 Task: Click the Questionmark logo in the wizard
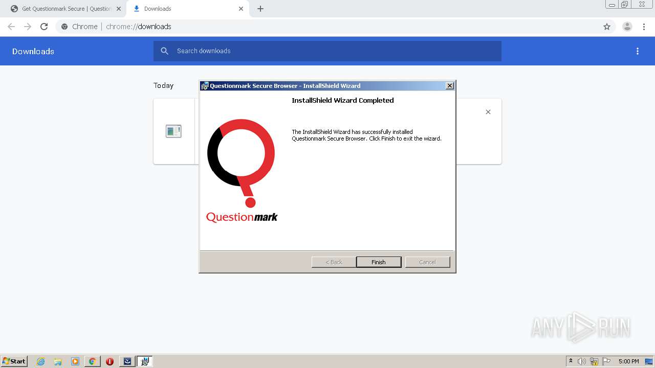[242, 171]
